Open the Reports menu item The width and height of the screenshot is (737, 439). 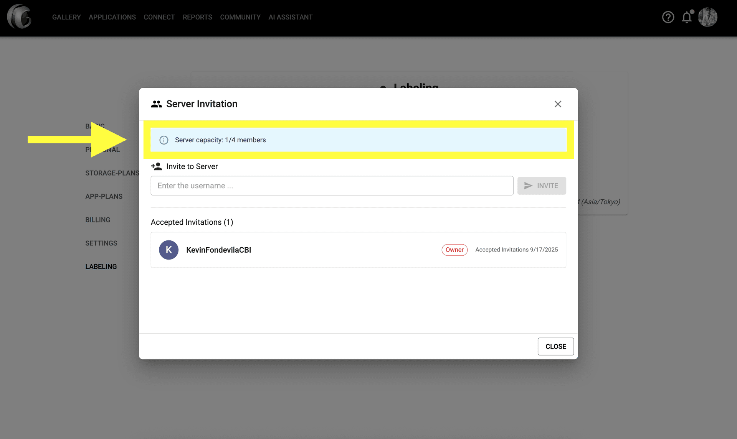[x=197, y=17]
